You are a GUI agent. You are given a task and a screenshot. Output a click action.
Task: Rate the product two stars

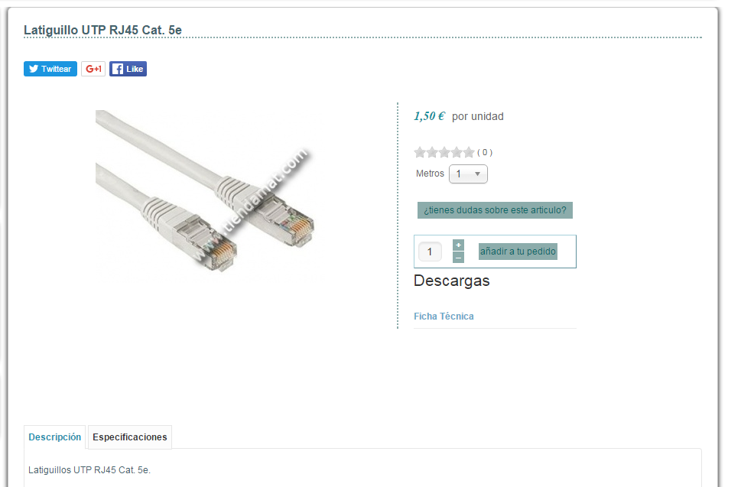[432, 152]
